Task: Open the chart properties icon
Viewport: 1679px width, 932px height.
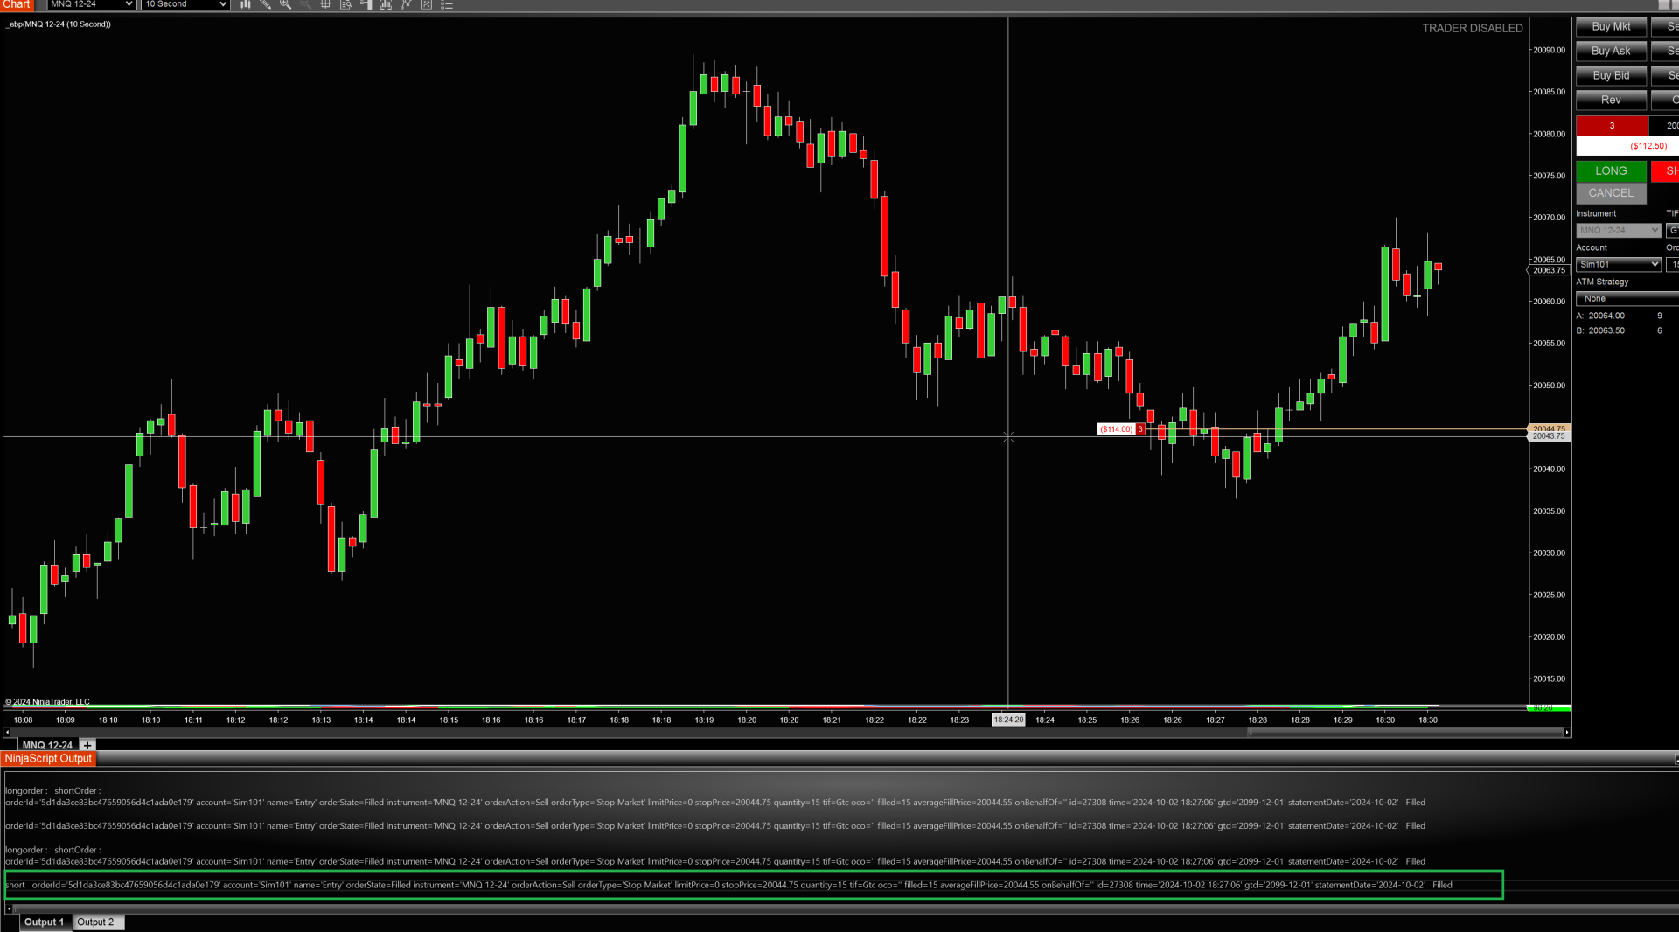Action: 427,4
